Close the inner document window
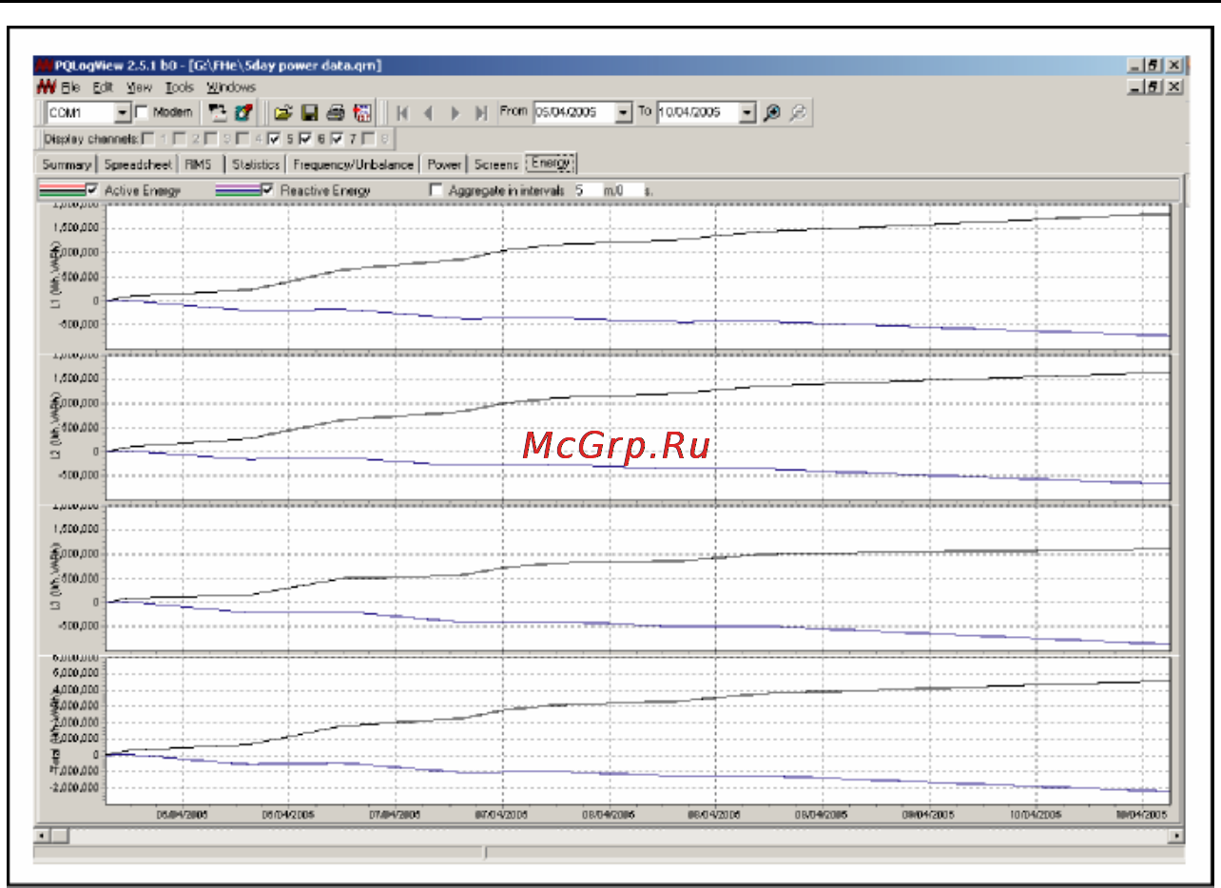 click(x=1173, y=87)
